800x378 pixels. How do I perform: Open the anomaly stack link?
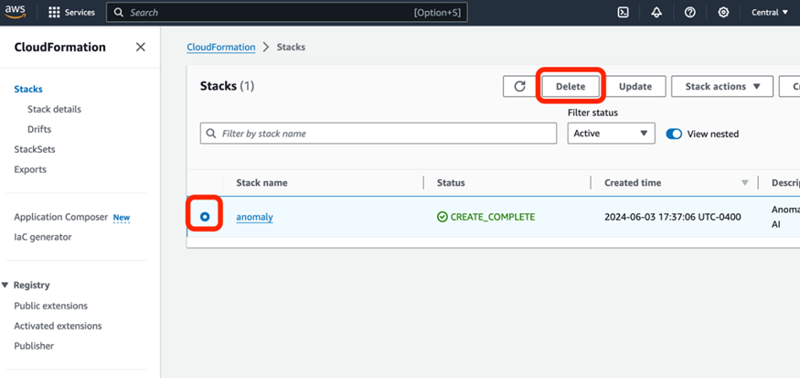(254, 217)
